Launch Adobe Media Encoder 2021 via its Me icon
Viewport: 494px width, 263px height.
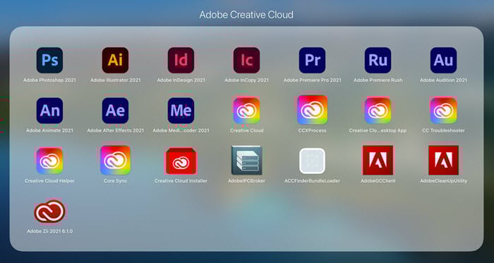pyautogui.click(x=181, y=111)
